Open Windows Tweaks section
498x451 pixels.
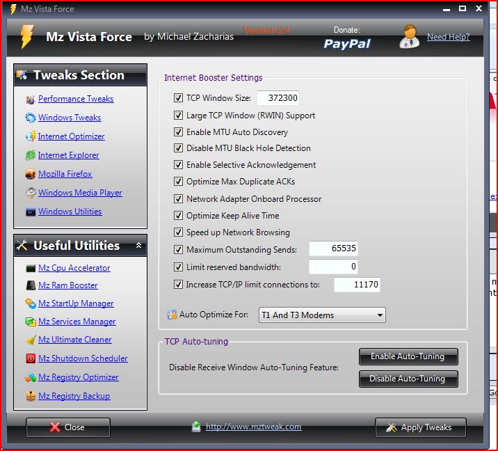coord(70,118)
